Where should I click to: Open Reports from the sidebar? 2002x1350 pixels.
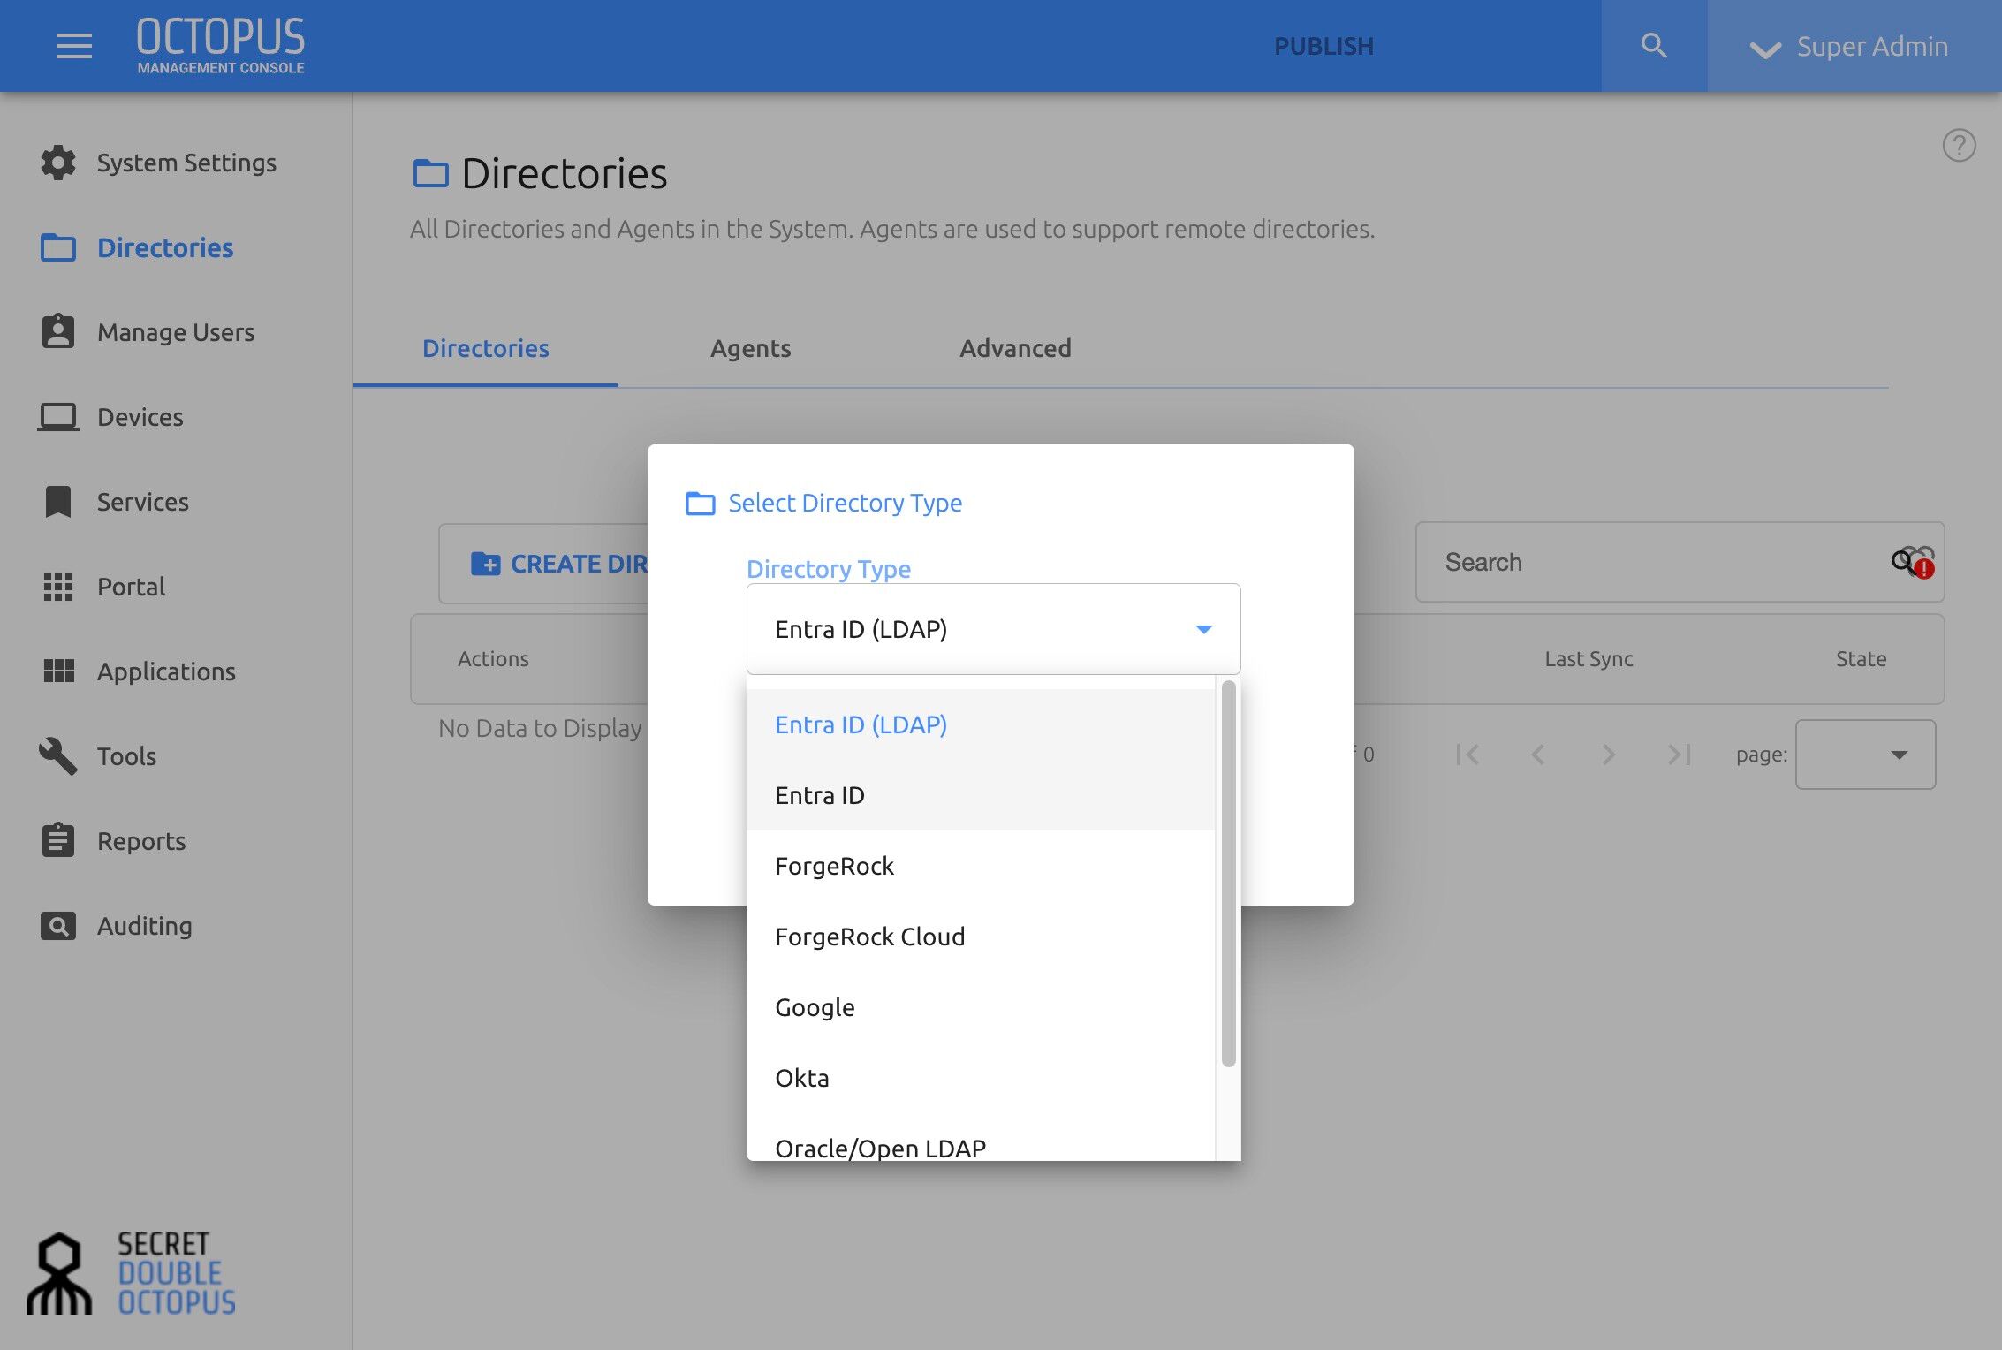point(141,841)
